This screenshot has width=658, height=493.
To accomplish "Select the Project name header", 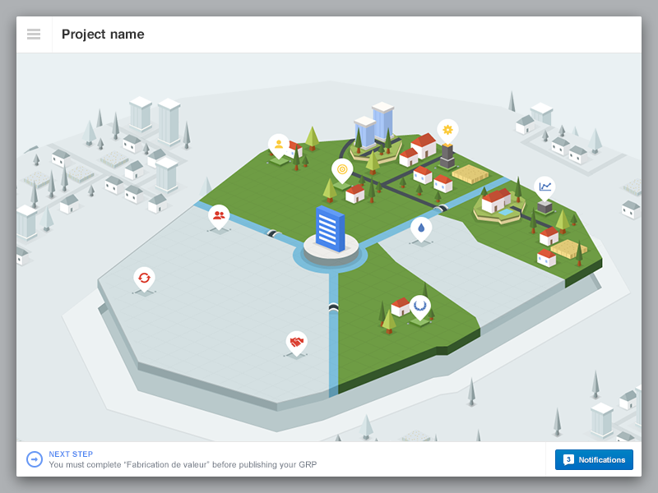I will 102,34.
